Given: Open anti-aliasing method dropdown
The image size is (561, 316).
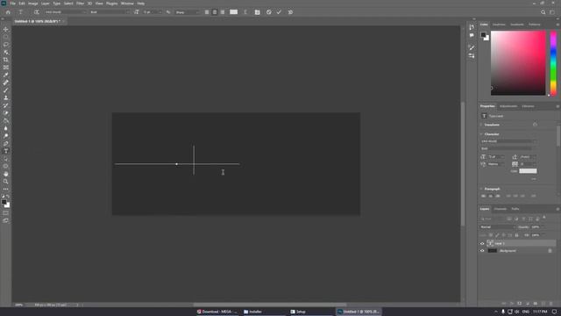Looking at the screenshot, I should (187, 12).
